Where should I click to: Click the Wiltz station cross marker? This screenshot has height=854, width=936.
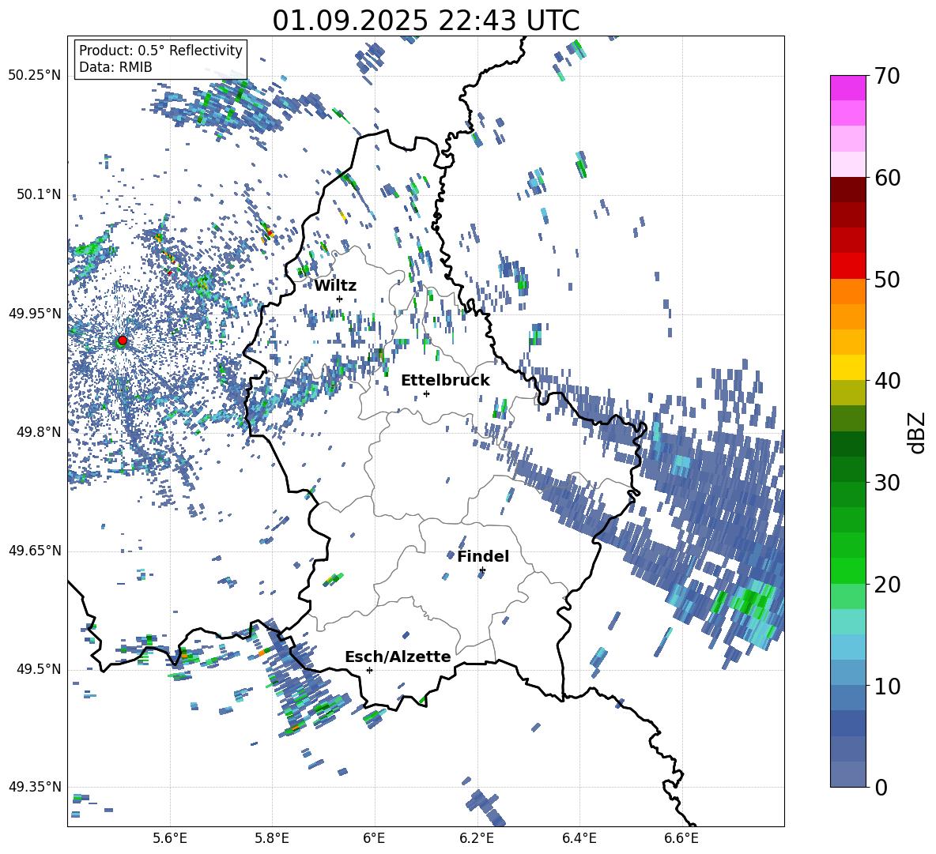click(x=340, y=299)
